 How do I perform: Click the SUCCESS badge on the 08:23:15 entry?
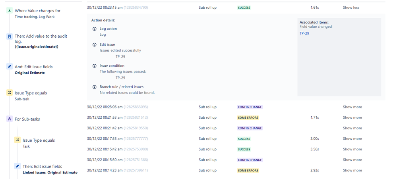pos(244,8)
